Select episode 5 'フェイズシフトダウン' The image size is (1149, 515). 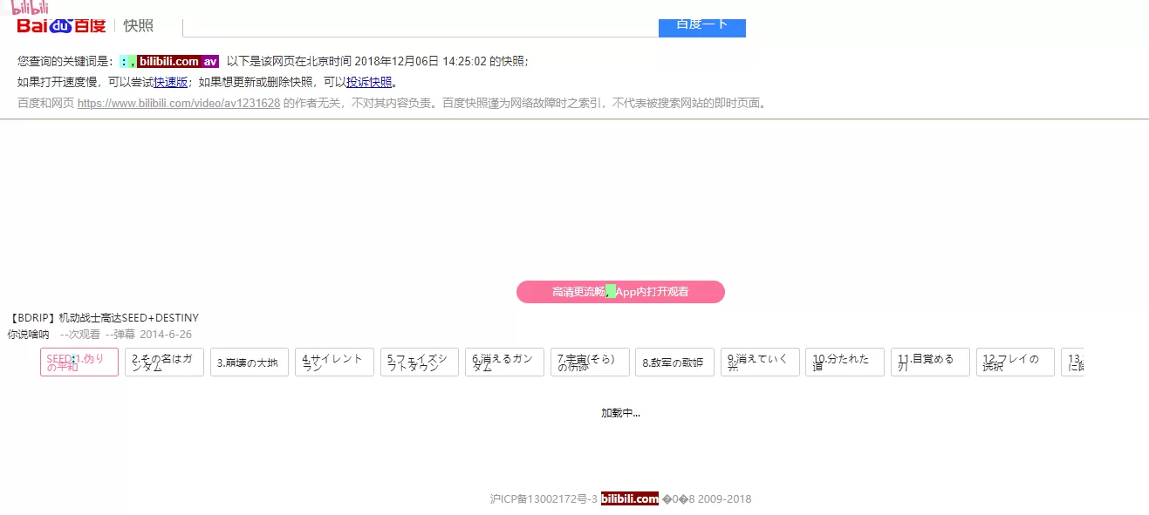(x=420, y=363)
